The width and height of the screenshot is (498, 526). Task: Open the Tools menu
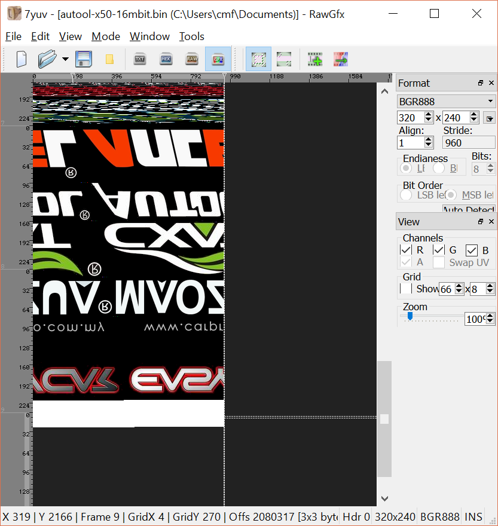pos(192,36)
